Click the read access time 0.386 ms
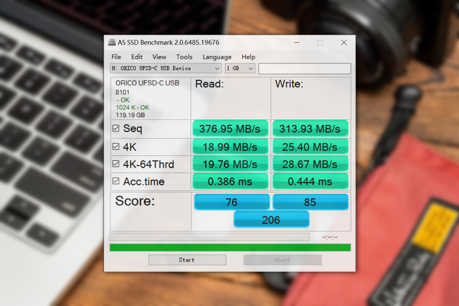The height and width of the screenshot is (306, 459). [x=230, y=181]
